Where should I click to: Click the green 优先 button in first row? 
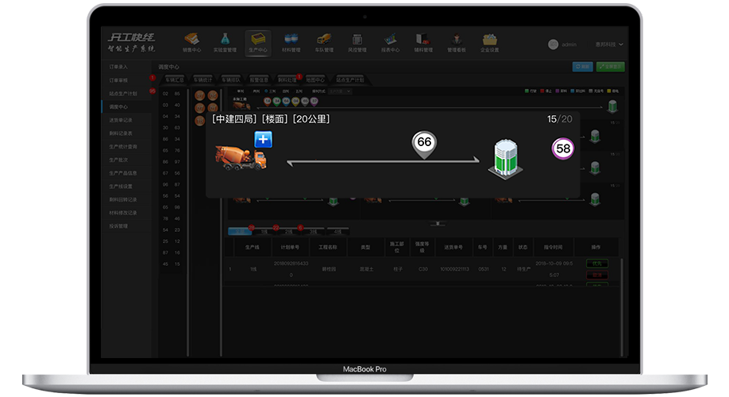tap(596, 263)
